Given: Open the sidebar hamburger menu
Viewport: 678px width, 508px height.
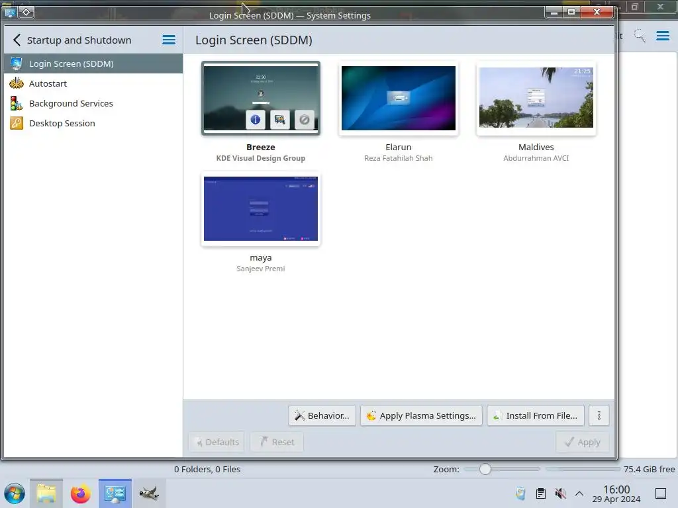Looking at the screenshot, I should point(169,40).
